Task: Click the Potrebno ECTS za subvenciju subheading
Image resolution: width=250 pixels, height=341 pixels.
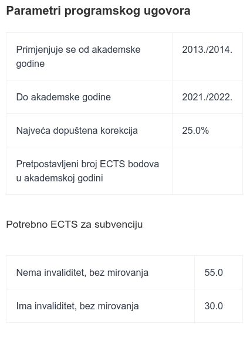Action: [75, 224]
